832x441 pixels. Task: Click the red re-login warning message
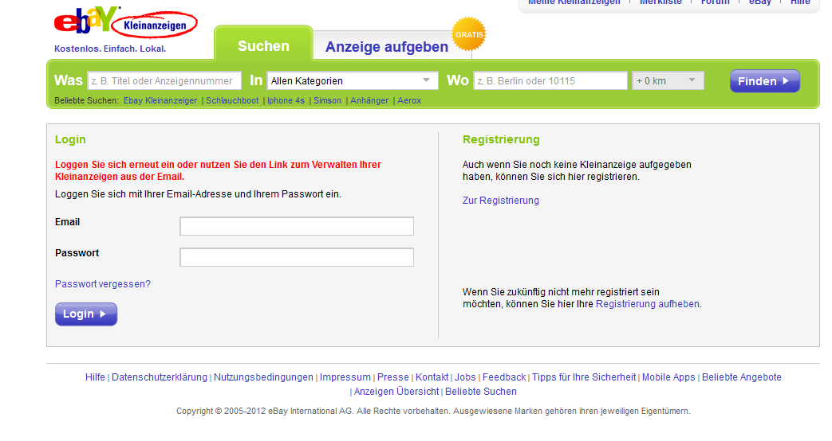pos(218,170)
